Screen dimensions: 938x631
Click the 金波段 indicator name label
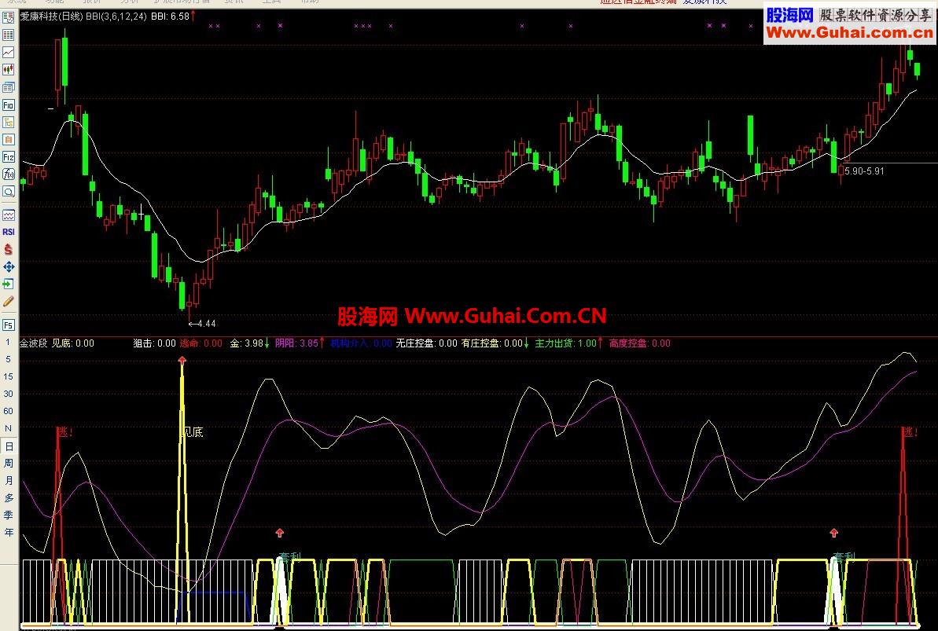tap(34, 343)
